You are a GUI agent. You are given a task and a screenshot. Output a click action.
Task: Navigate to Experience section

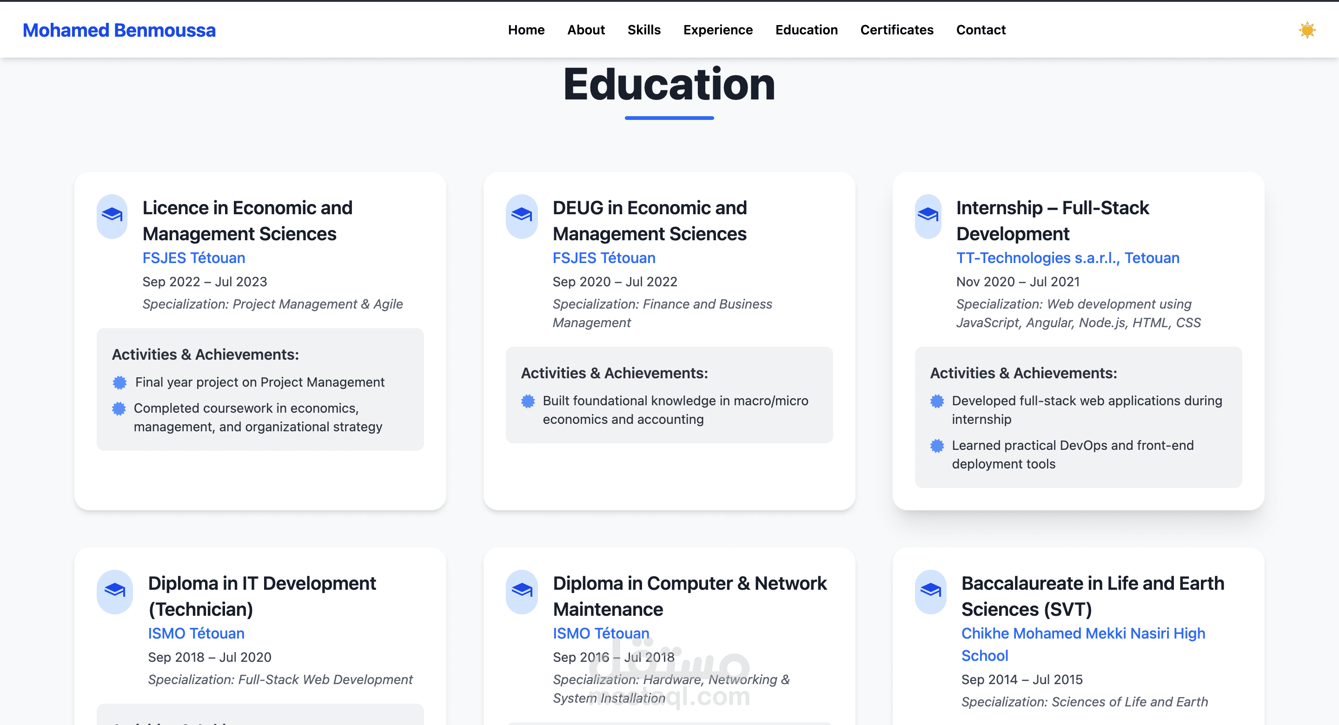click(717, 30)
